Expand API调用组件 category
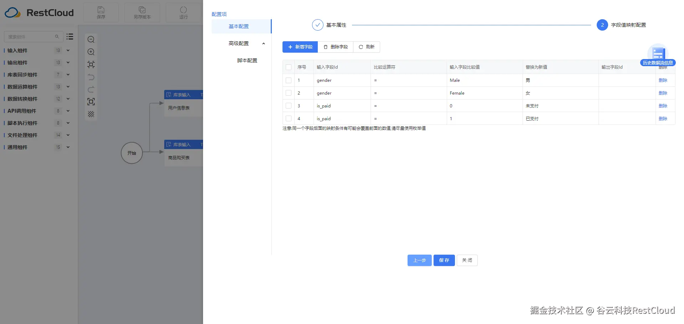The image size is (684, 324). [68, 111]
